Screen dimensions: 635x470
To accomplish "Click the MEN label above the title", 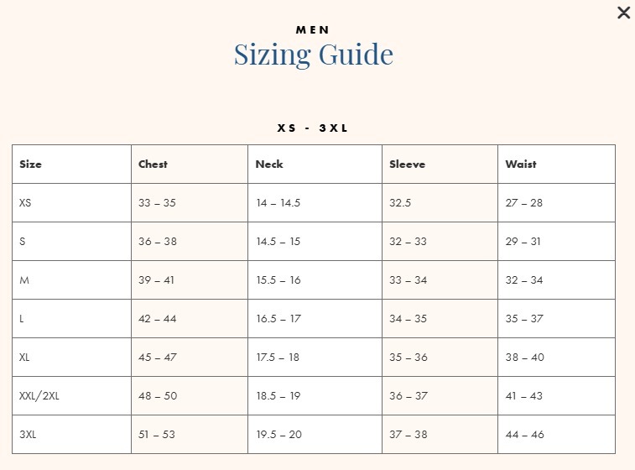I will coord(313,29).
